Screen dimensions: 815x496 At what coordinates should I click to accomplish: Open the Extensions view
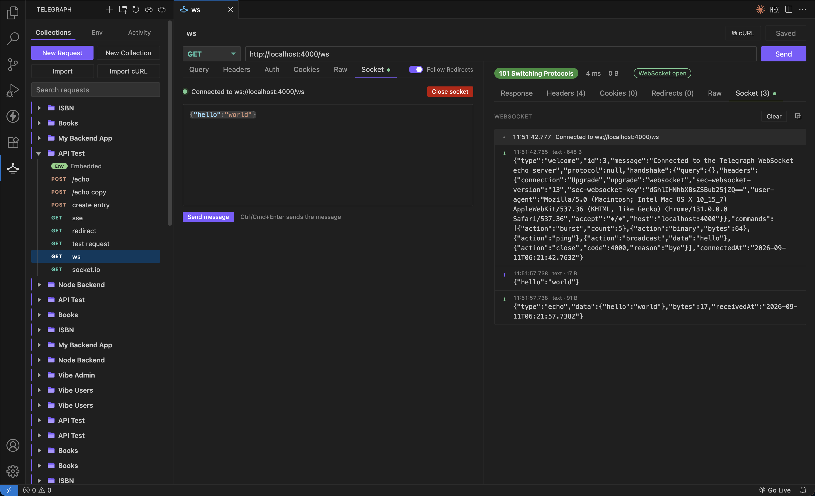[13, 142]
